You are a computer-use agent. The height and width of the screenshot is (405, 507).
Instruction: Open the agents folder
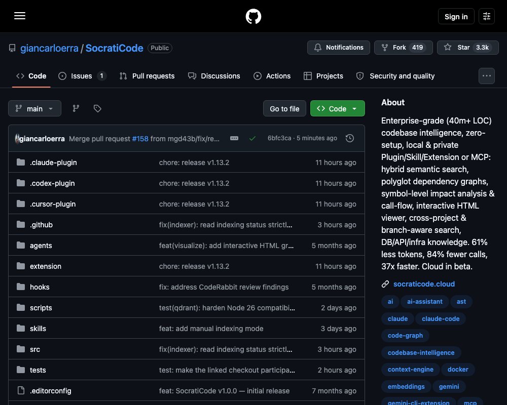(41, 246)
